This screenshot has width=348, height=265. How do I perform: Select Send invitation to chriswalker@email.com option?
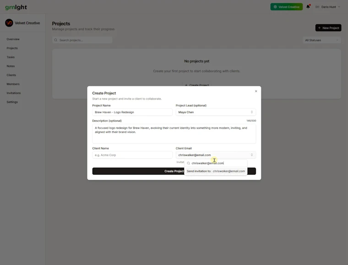pos(216,171)
